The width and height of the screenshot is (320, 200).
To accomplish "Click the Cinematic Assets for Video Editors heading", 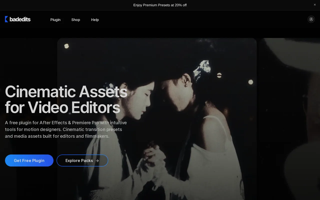I will pos(66,99).
